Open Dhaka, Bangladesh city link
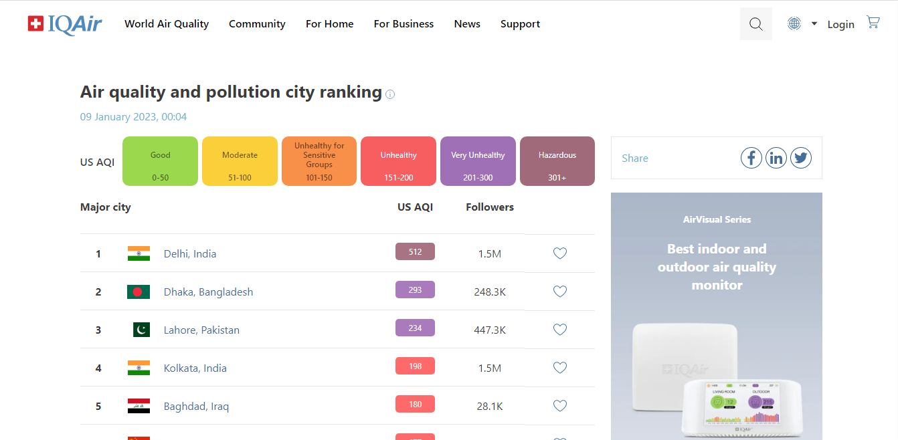 point(208,292)
